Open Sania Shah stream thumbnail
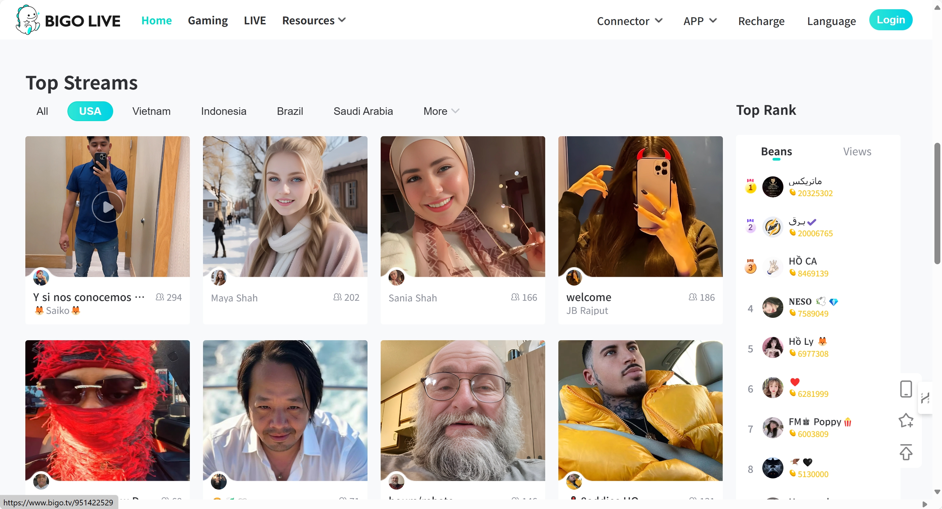This screenshot has height=509, width=942. click(x=463, y=207)
